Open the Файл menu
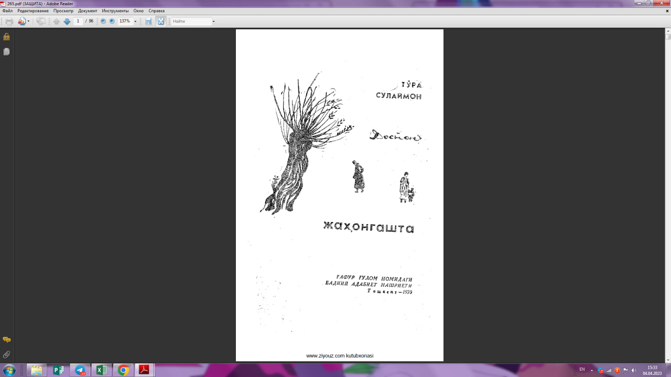671x377 pixels. click(x=7, y=10)
